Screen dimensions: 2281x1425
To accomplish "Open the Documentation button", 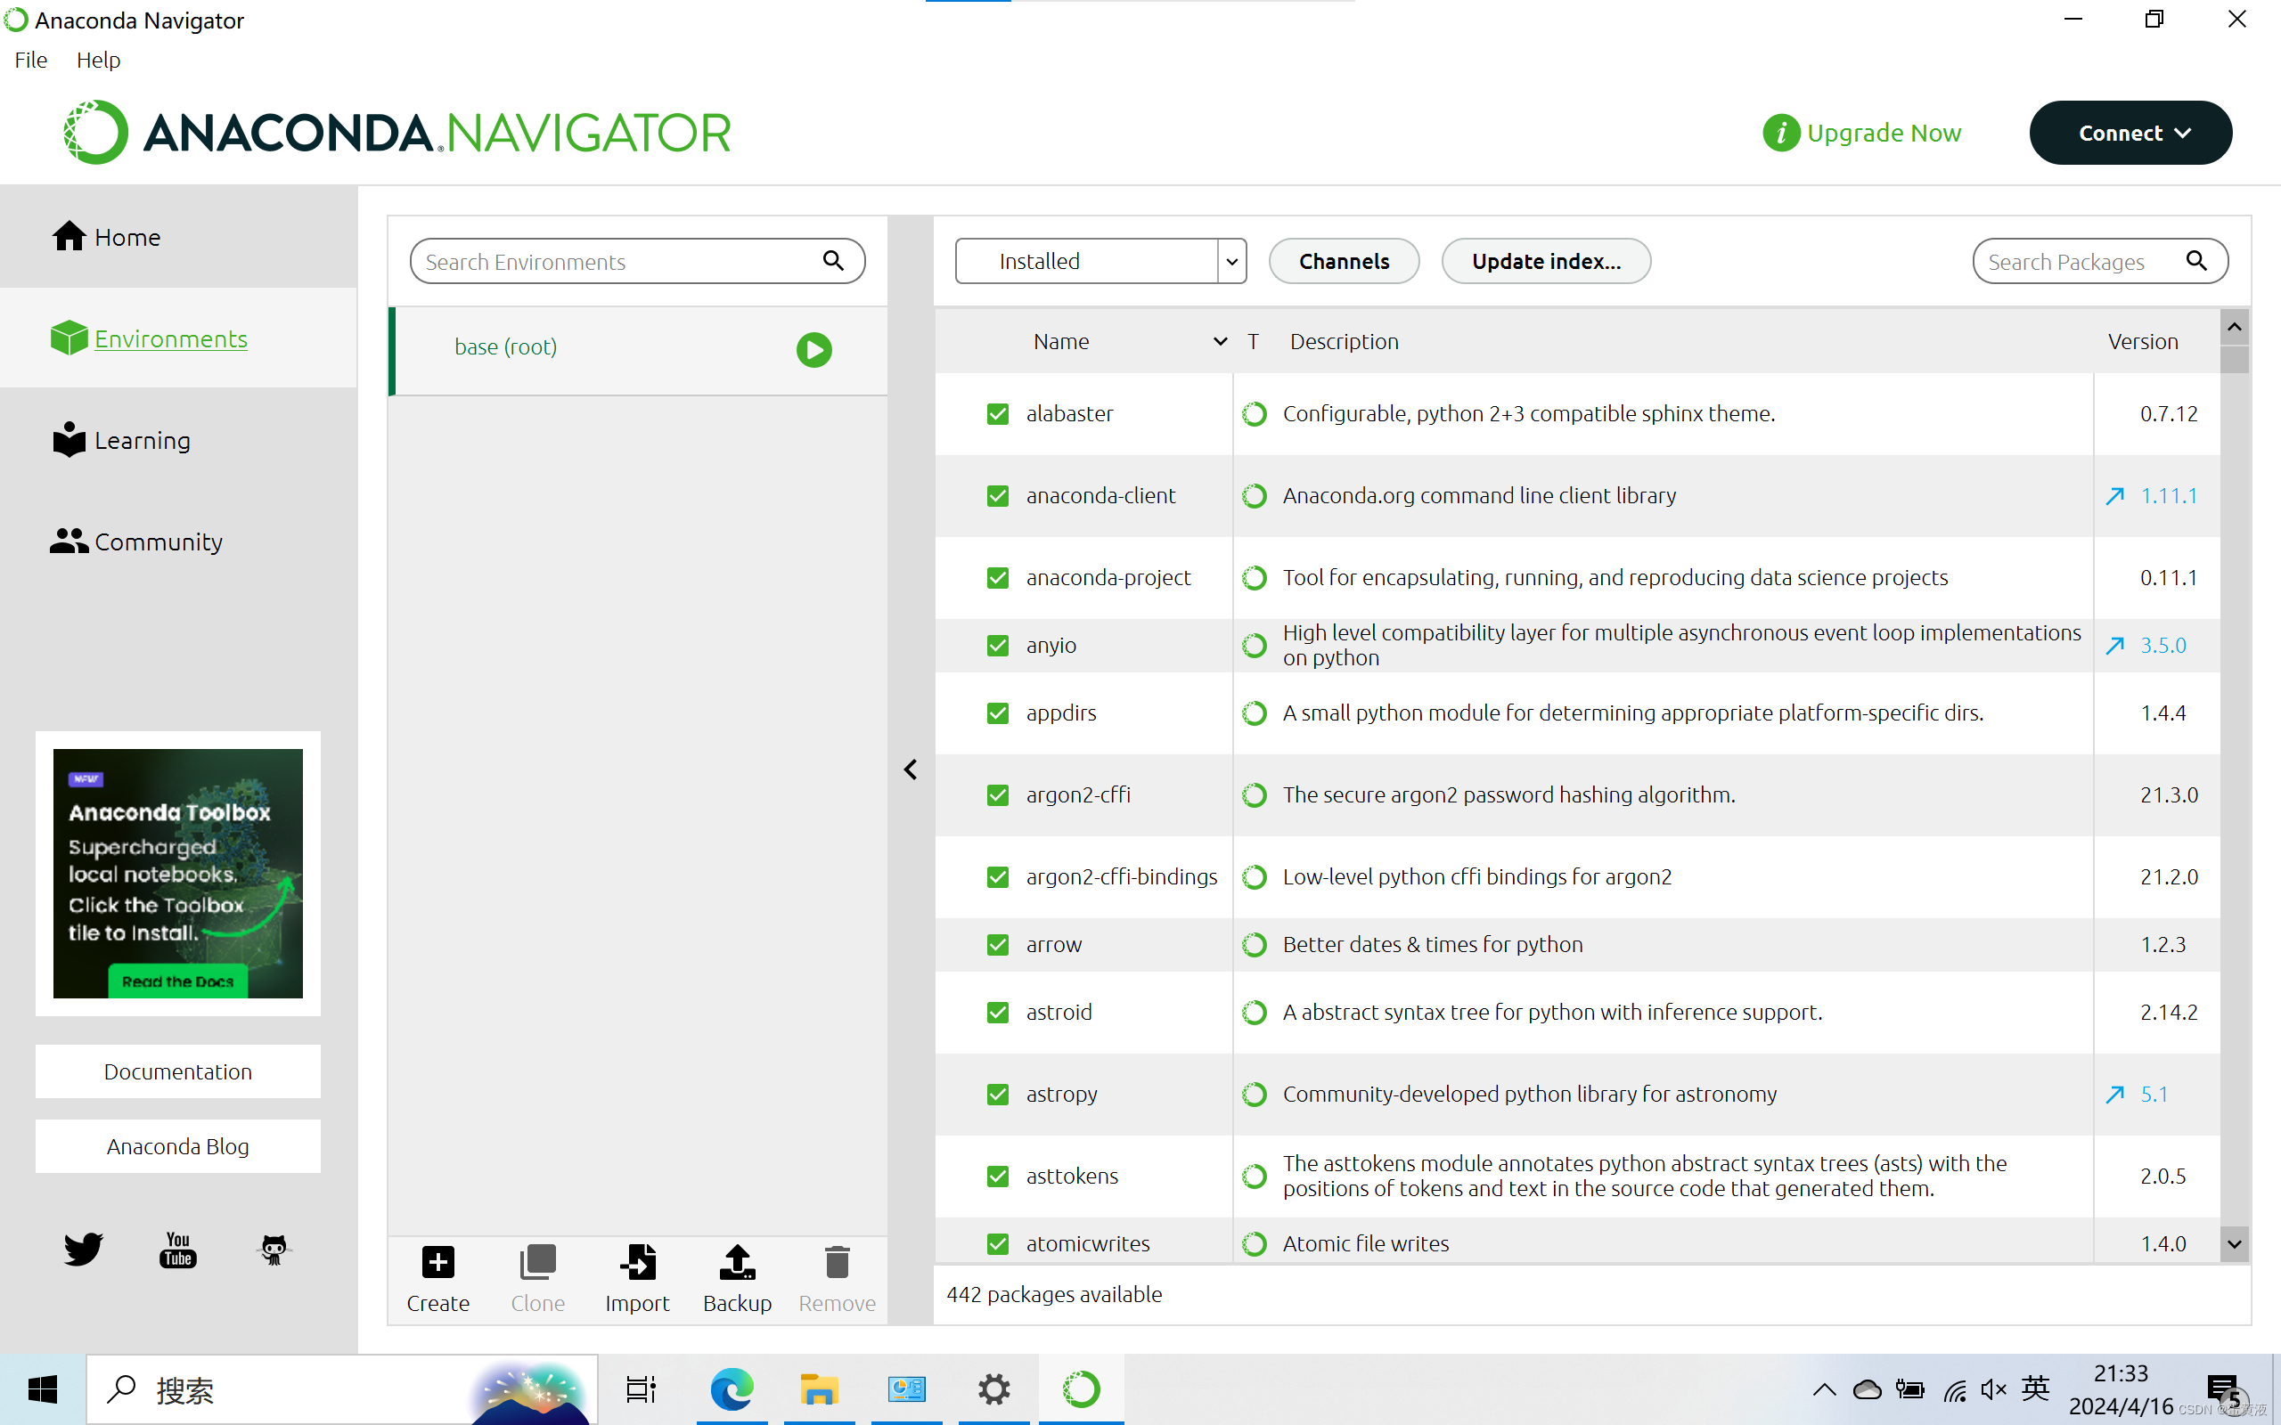I will tap(178, 1071).
